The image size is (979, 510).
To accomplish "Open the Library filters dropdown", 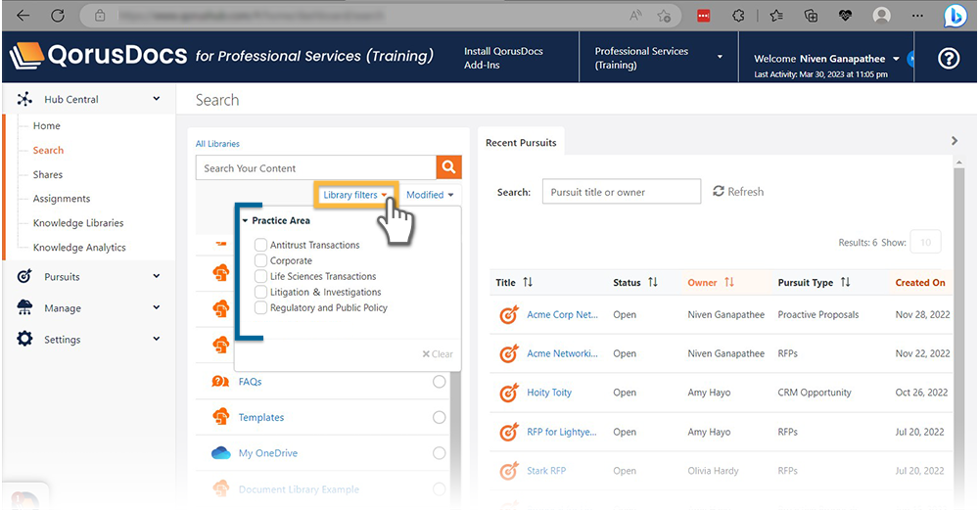I will (355, 195).
